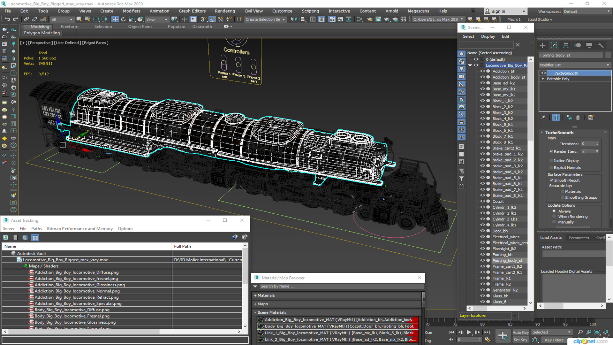Select the When Rendering radio button
The width and height of the screenshot is (613, 345).
[554, 217]
